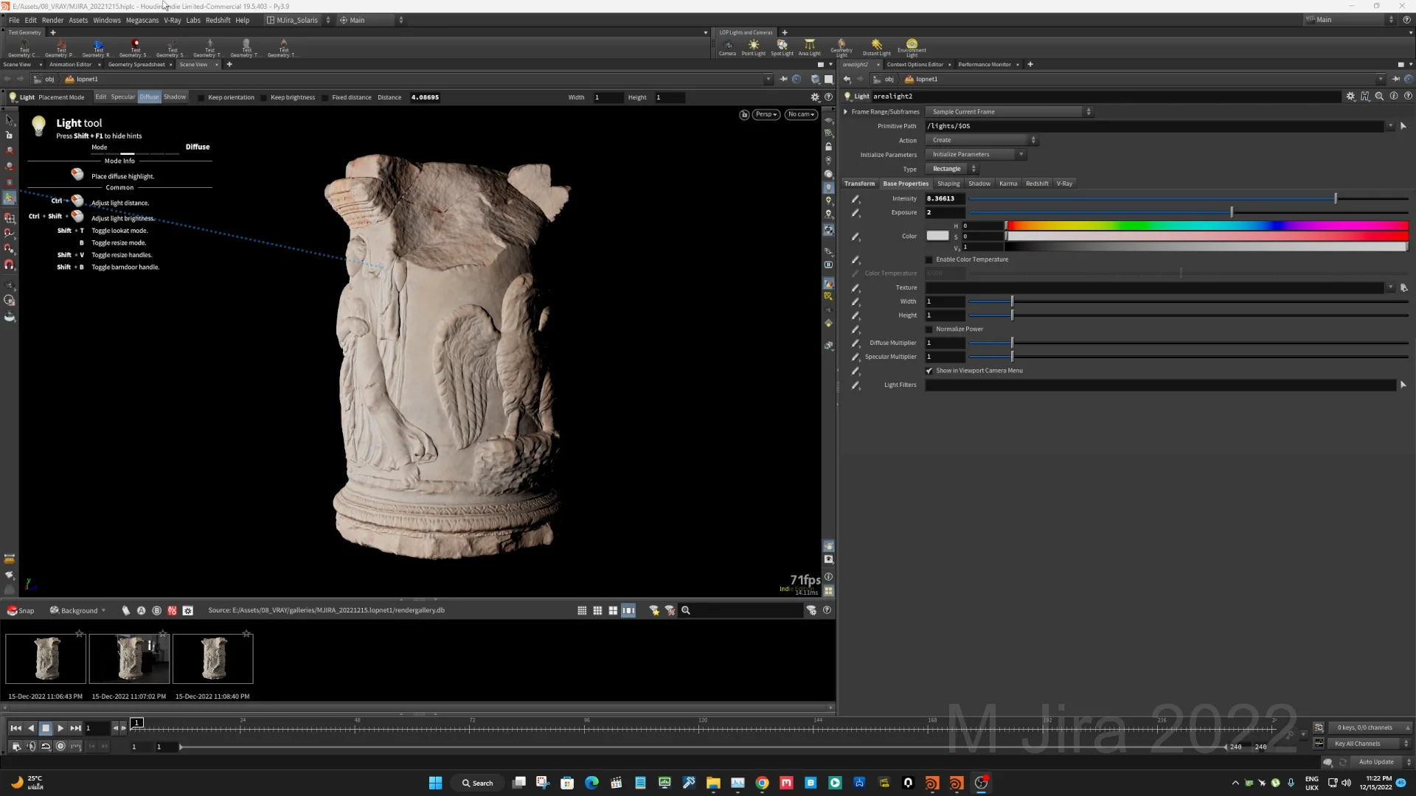Enable Color Temperature checkbox
1416x796 pixels.
coord(929,259)
